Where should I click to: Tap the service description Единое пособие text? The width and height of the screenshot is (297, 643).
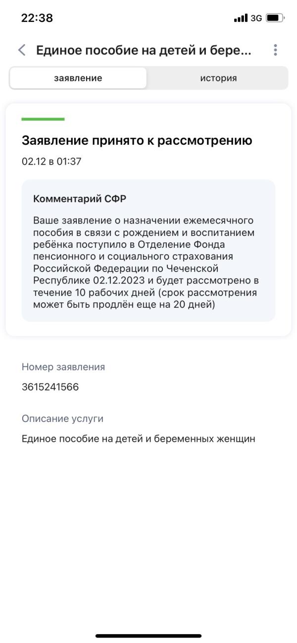[139, 439]
